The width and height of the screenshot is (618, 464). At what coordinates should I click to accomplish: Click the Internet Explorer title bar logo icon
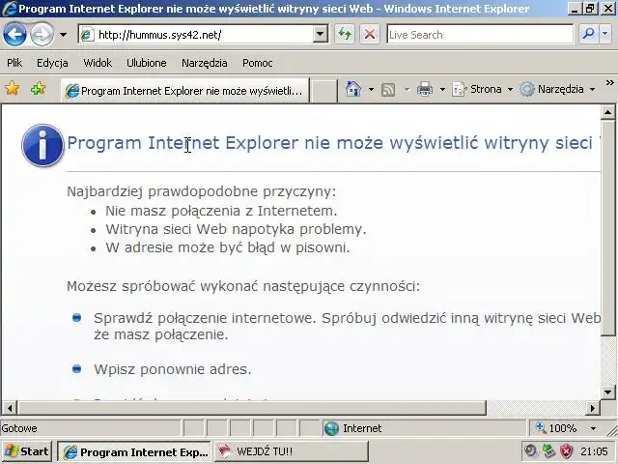coord(10,9)
